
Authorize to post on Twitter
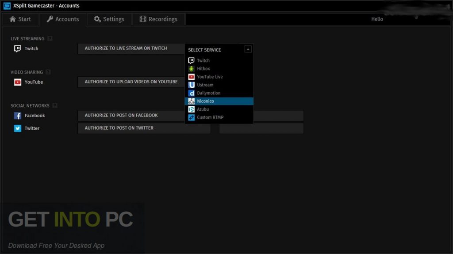144,128
